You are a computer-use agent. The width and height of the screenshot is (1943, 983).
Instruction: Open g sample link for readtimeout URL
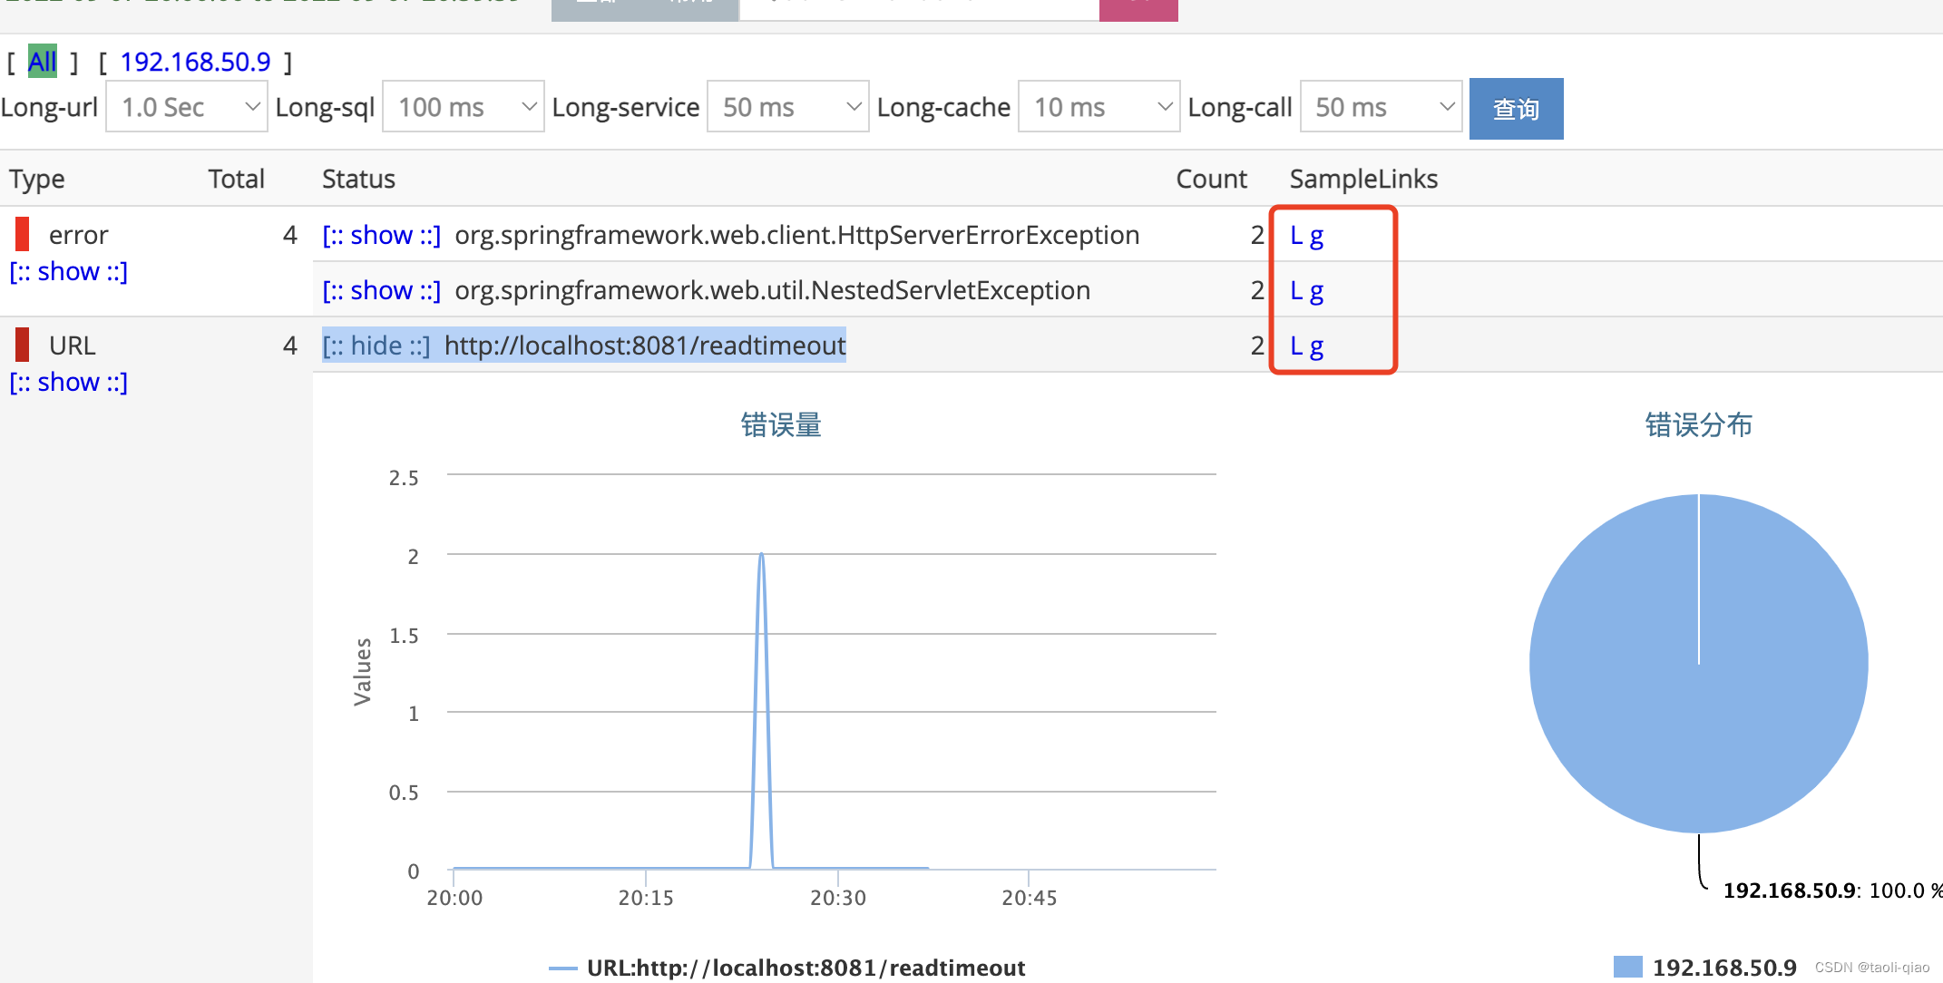[x=1316, y=348]
